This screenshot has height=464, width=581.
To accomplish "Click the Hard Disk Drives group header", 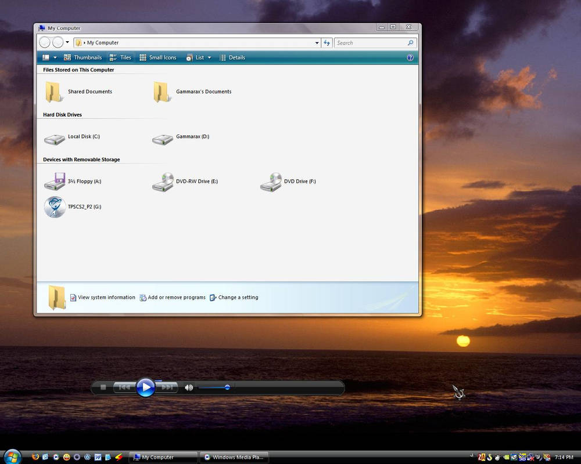I will coord(62,115).
